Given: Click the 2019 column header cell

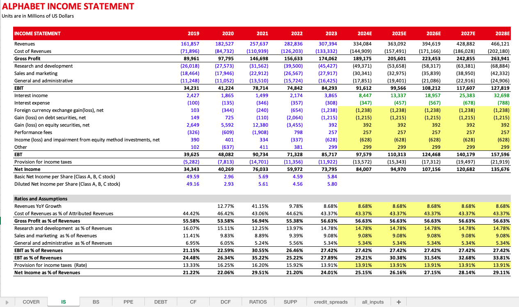Looking at the screenshot, I should coord(193,34).
